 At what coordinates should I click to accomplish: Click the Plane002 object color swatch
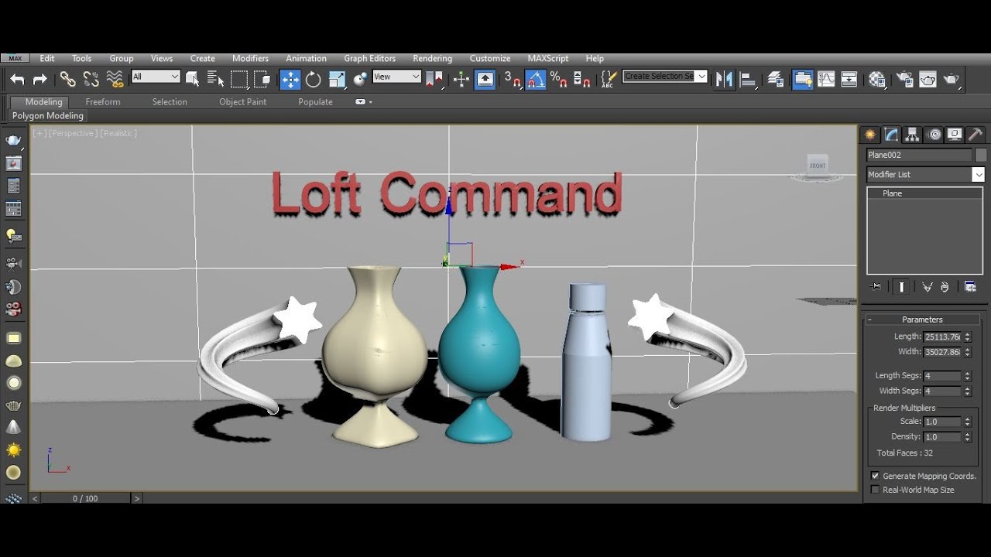click(x=981, y=155)
